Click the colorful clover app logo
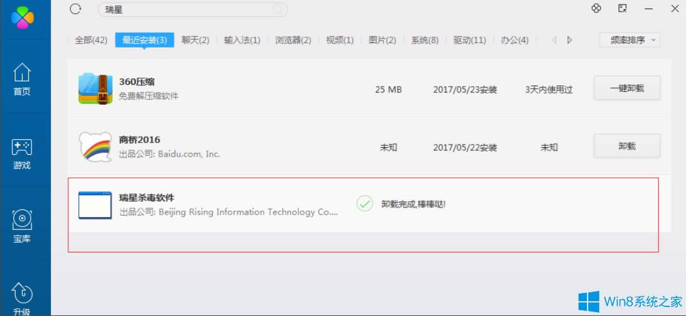 [23, 17]
